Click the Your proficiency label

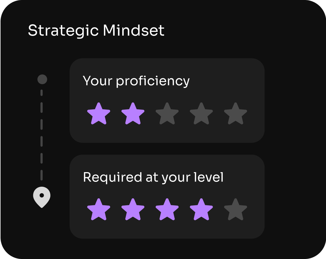tap(136, 81)
